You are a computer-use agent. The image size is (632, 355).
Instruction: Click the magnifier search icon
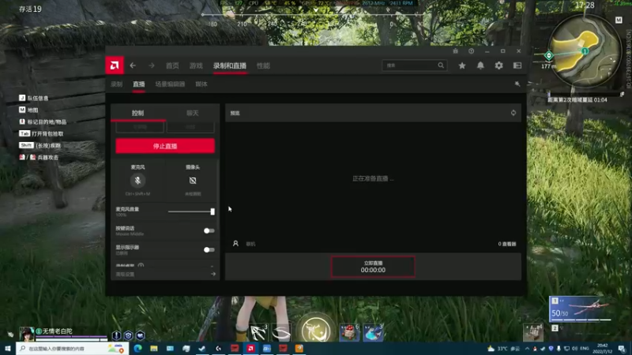441,65
